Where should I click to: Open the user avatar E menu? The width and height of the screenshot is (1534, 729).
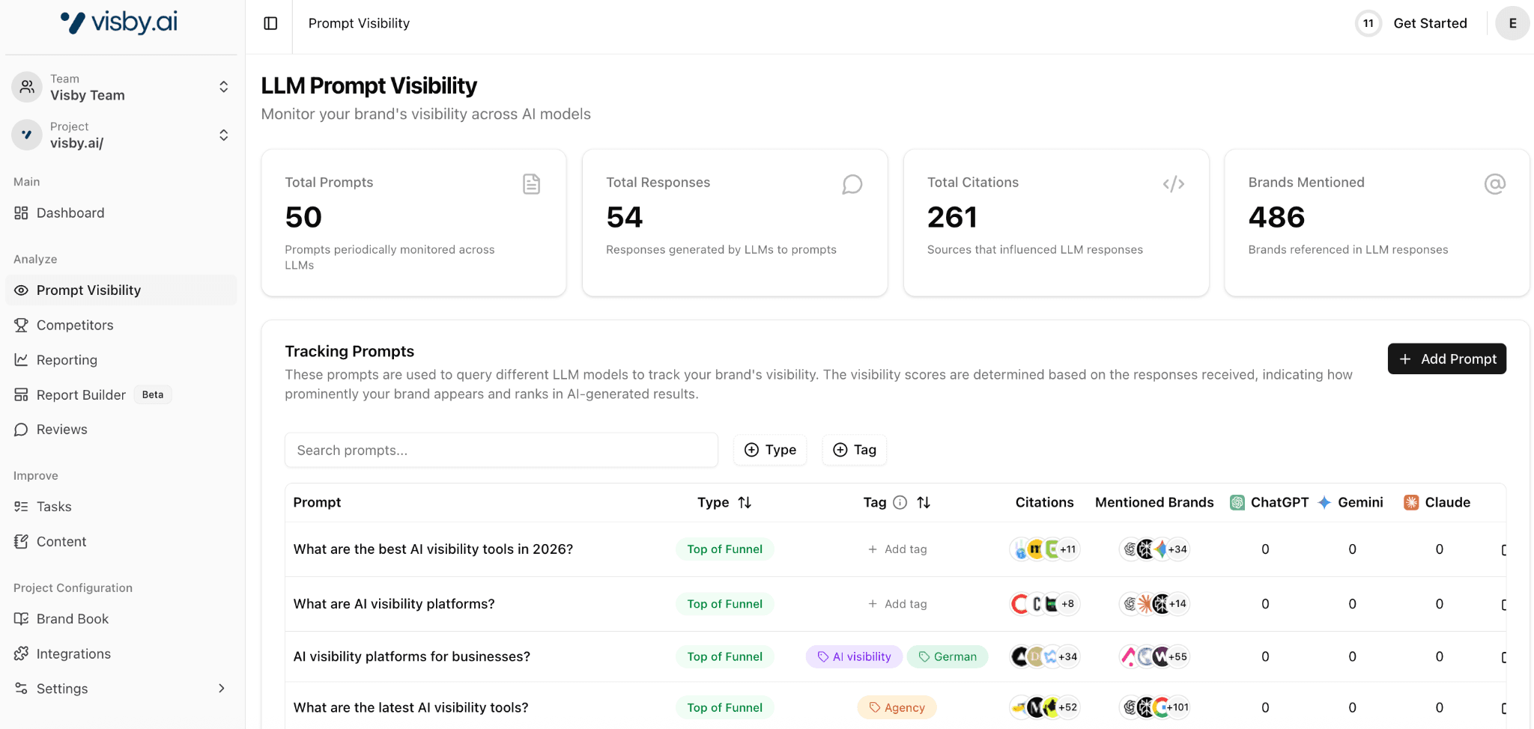click(x=1512, y=23)
